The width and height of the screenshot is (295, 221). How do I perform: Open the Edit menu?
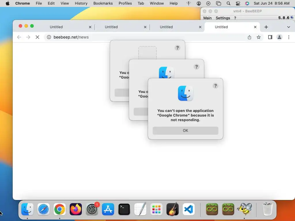tap(51, 3)
